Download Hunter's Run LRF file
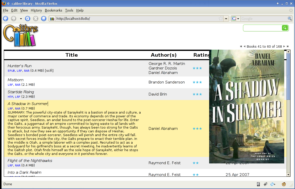 coord(19,71)
